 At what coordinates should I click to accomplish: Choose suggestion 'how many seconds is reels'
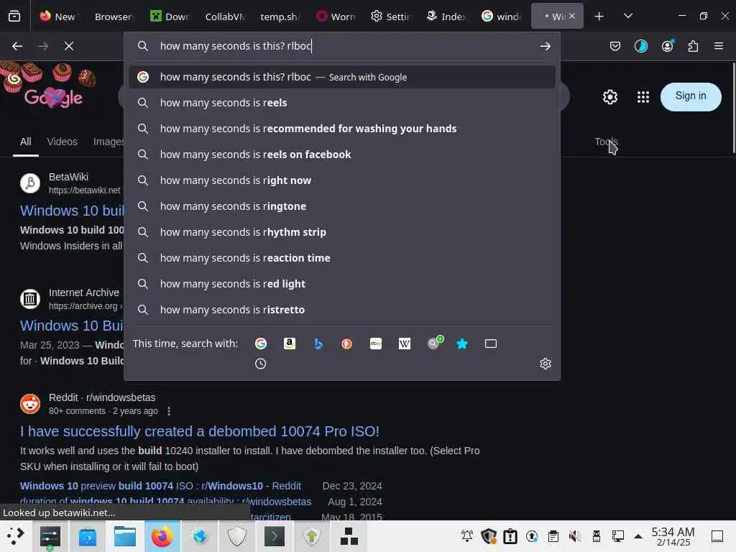pos(342,103)
